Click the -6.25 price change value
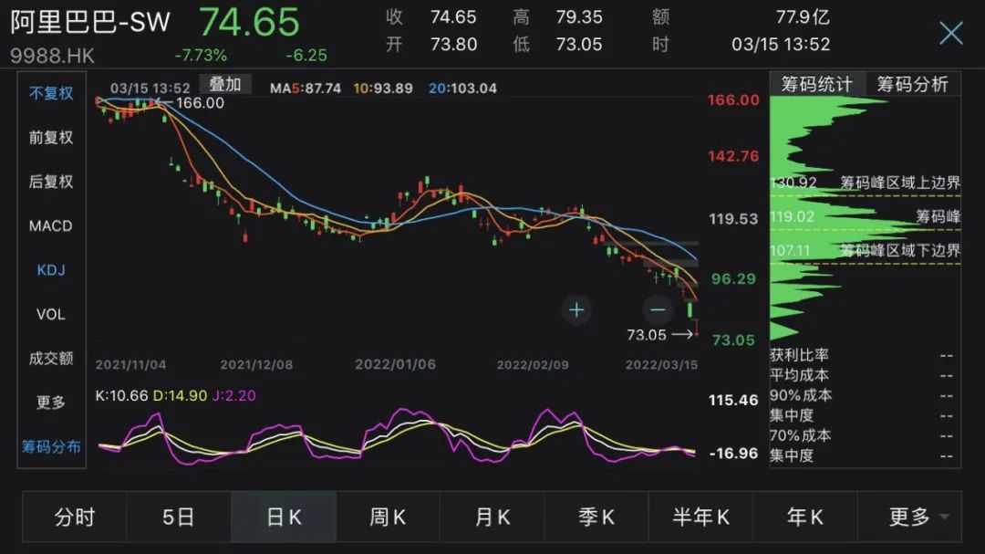The height and width of the screenshot is (554, 985). pos(306,56)
